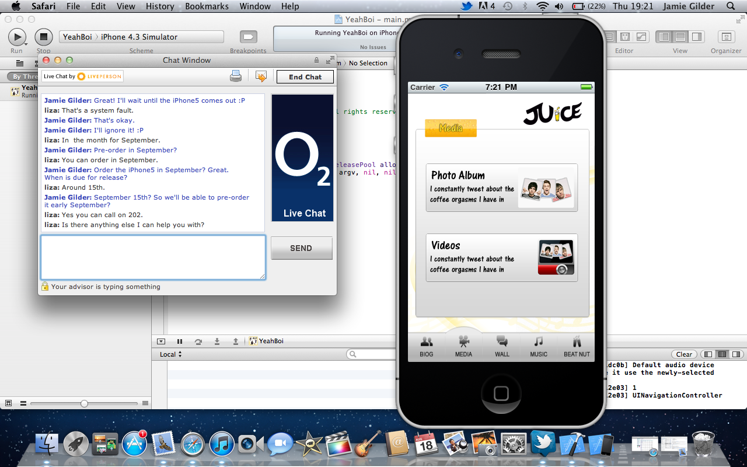The height and width of the screenshot is (467, 747).
Task: Adjust the stack frame detail slider in Xcode navigator
Action: coord(85,403)
